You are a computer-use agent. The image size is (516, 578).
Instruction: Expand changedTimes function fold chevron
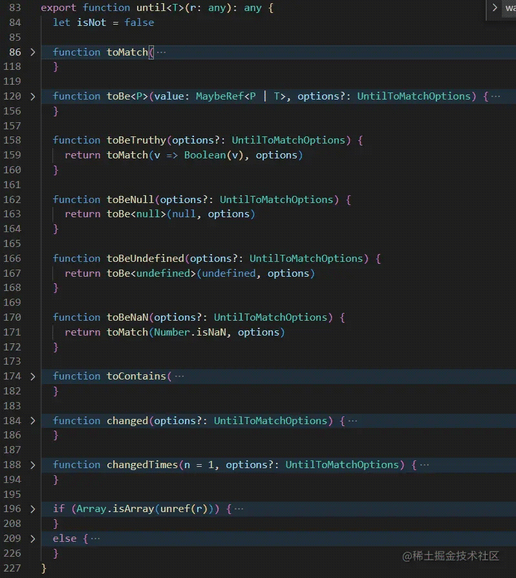33,465
